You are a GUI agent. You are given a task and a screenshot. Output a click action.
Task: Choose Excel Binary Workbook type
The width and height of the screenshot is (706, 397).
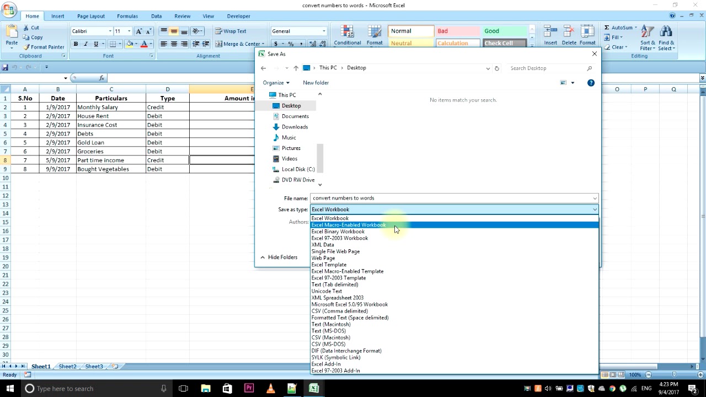pyautogui.click(x=454, y=232)
